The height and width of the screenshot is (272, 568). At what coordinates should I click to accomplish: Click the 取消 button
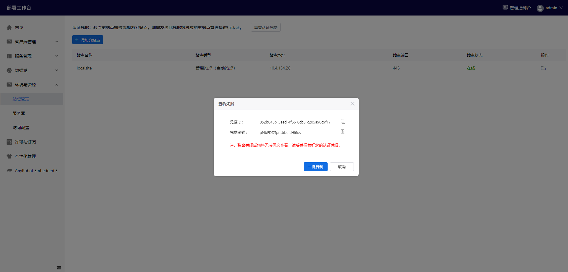[342, 167]
